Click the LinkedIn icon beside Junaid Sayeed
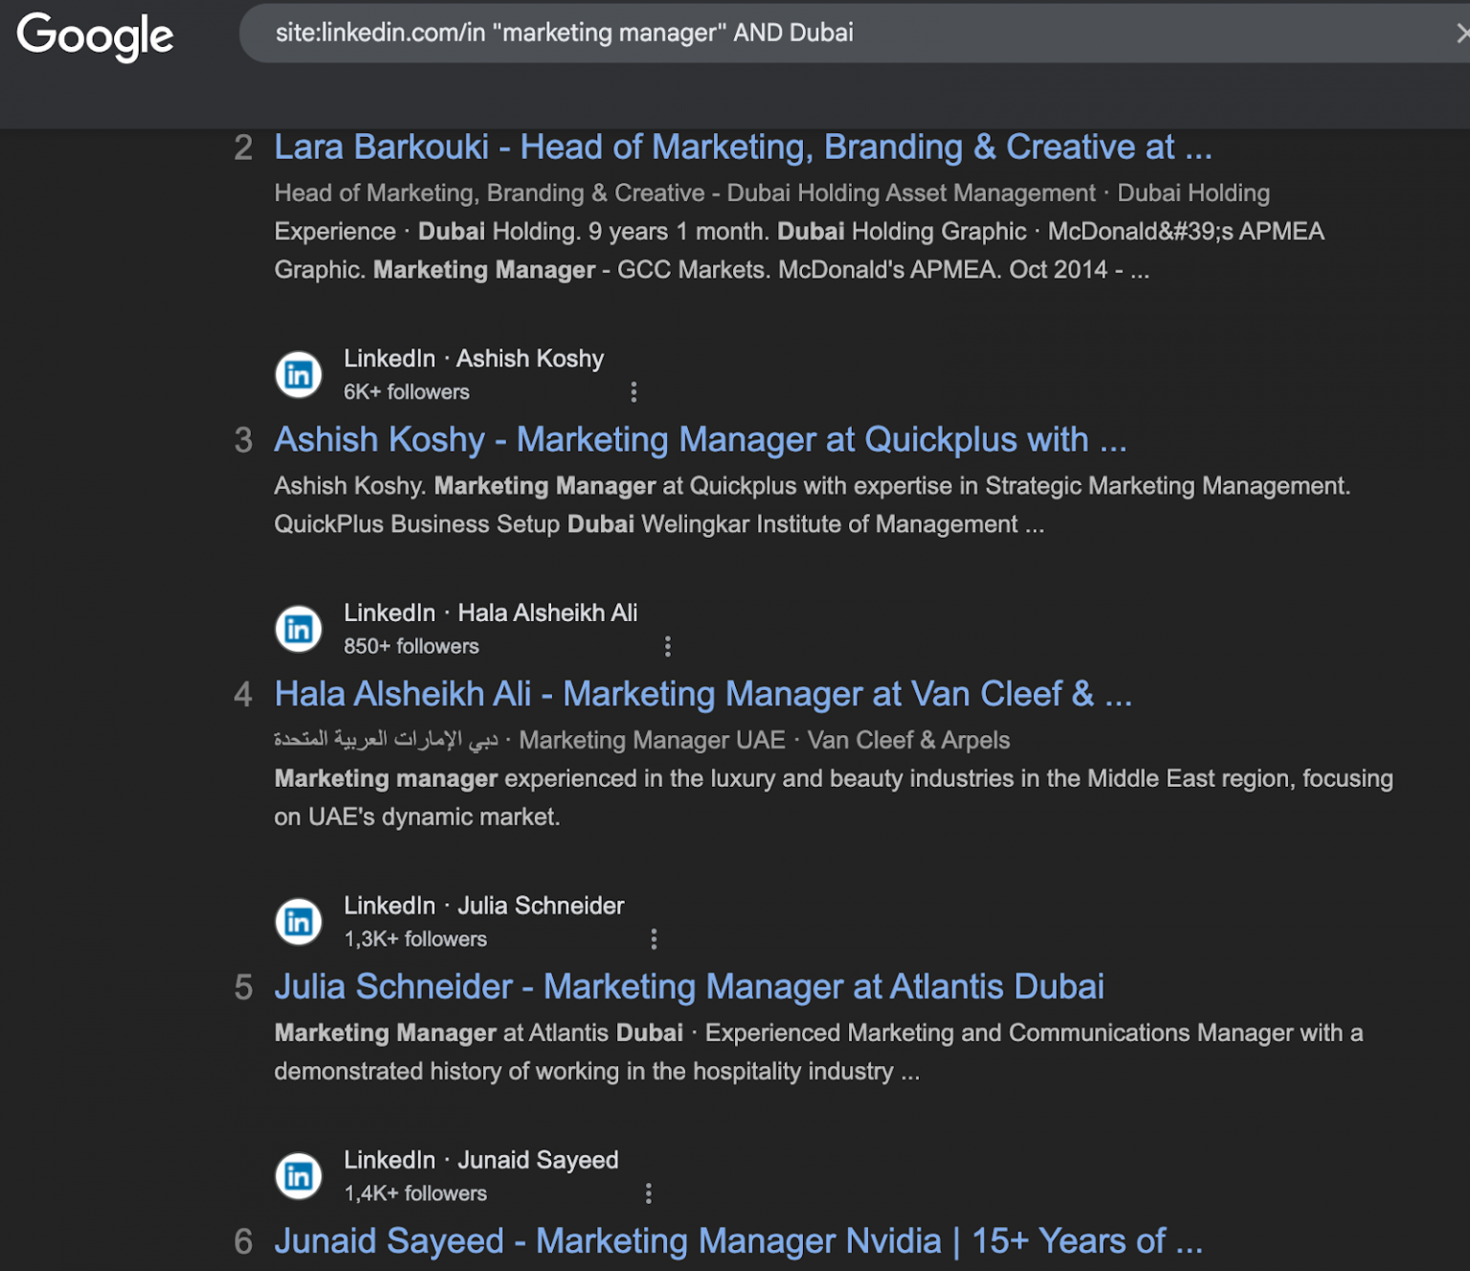1470x1271 pixels. (x=298, y=1176)
